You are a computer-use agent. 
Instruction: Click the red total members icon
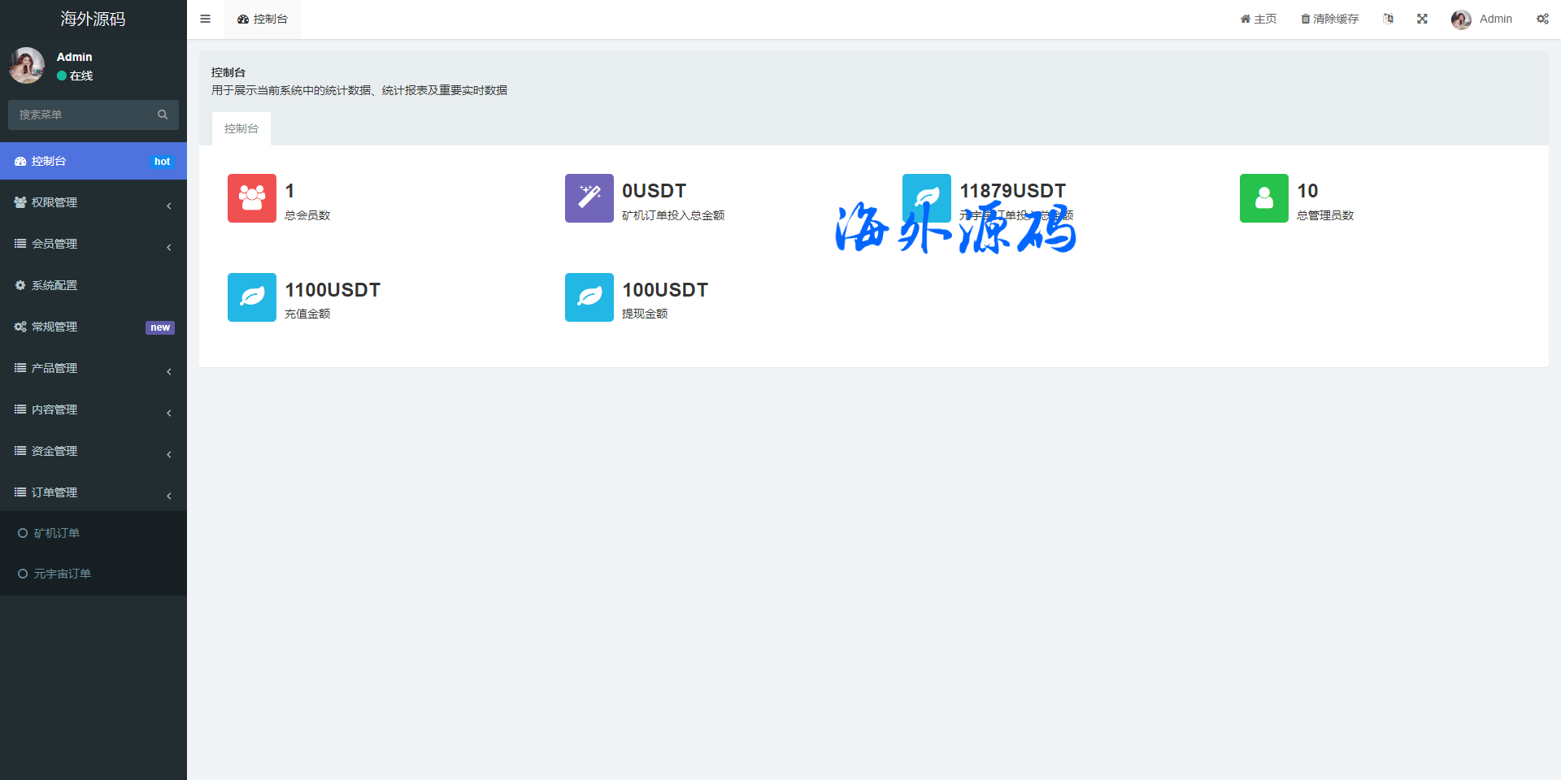[x=252, y=198]
